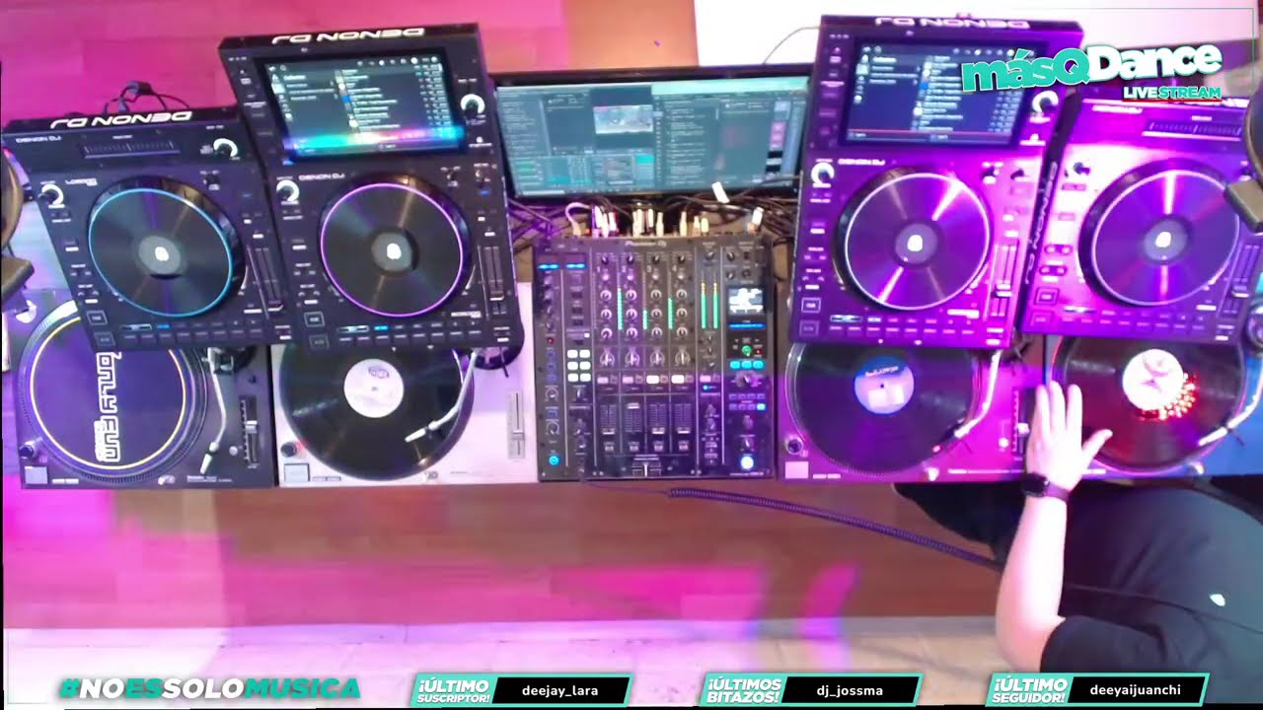
Task: Select the ¡ÚLTIMO SEGUIDOR! label
Action: 1031,690
